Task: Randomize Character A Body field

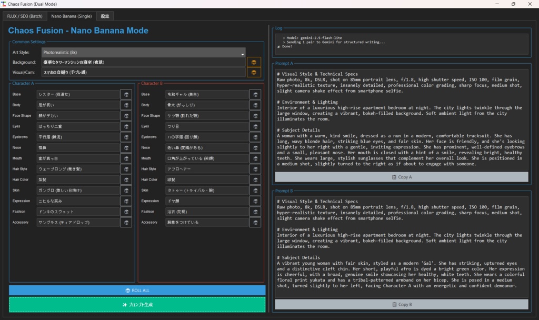Action: pyautogui.click(x=126, y=105)
